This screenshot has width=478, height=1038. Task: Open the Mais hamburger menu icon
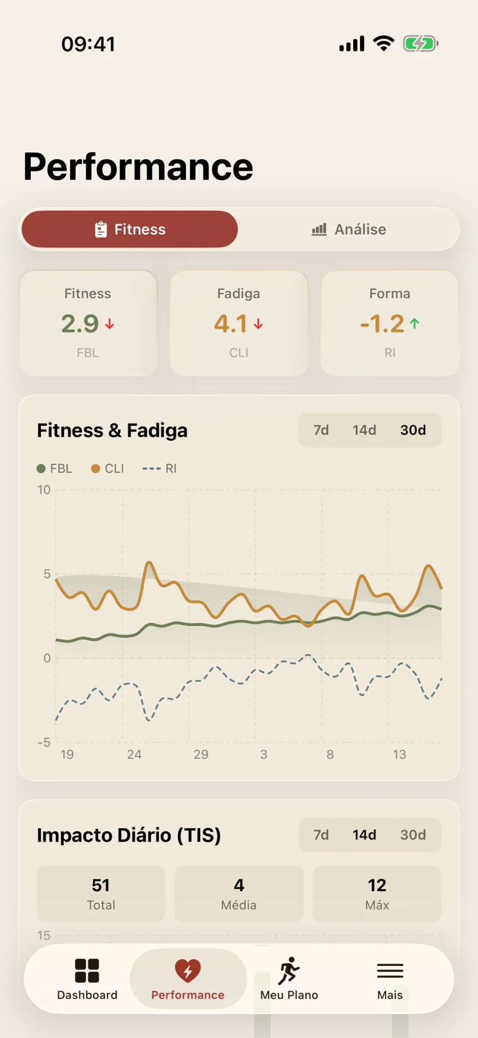click(390, 971)
